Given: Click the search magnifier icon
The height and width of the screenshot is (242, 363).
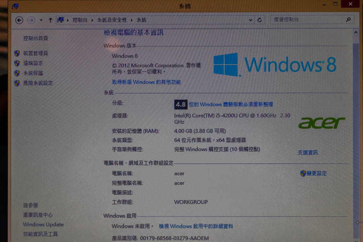Looking at the screenshot, I should pos(348,19).
